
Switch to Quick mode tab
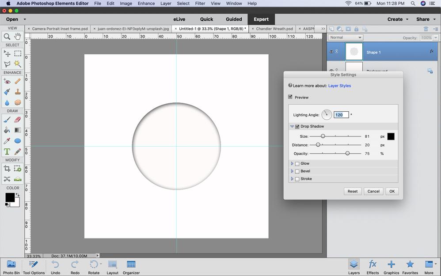[x=206, y=19]
